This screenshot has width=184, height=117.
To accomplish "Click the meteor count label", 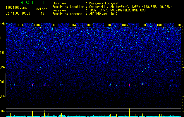I will [x=42, y=9].
